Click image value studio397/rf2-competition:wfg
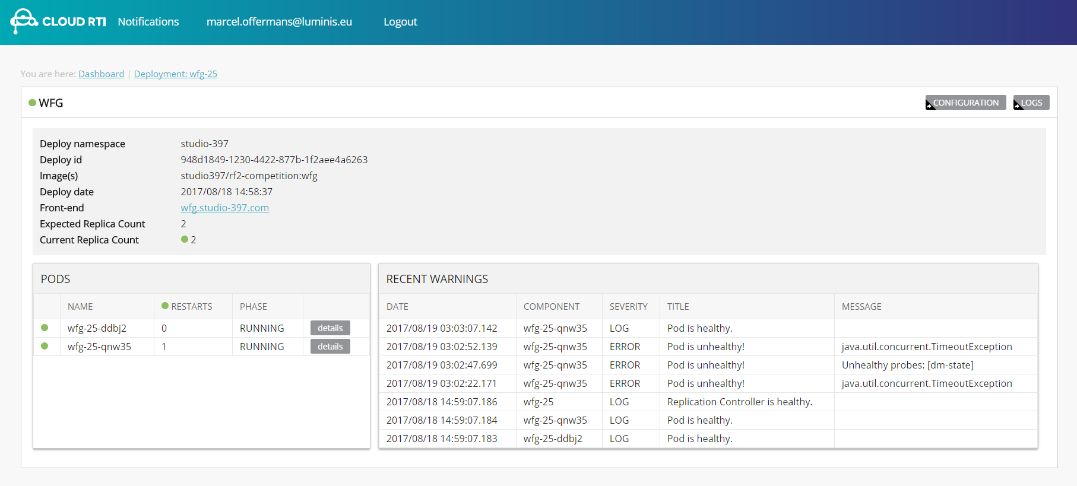 pos(249,176)
